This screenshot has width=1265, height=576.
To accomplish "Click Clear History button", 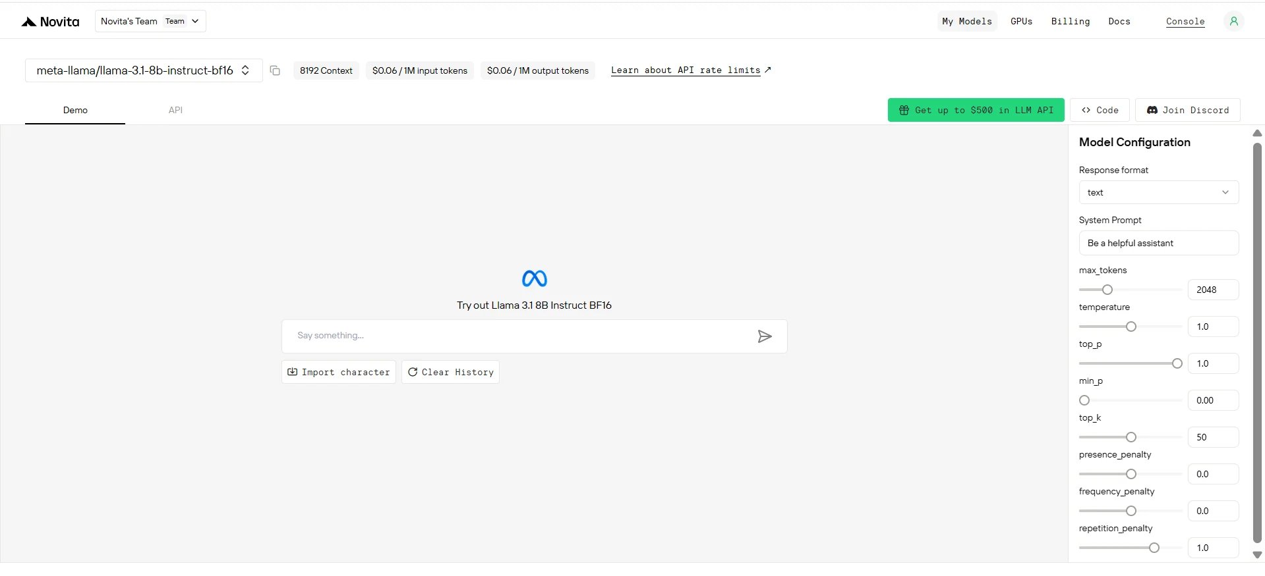I will click(450, 372).
